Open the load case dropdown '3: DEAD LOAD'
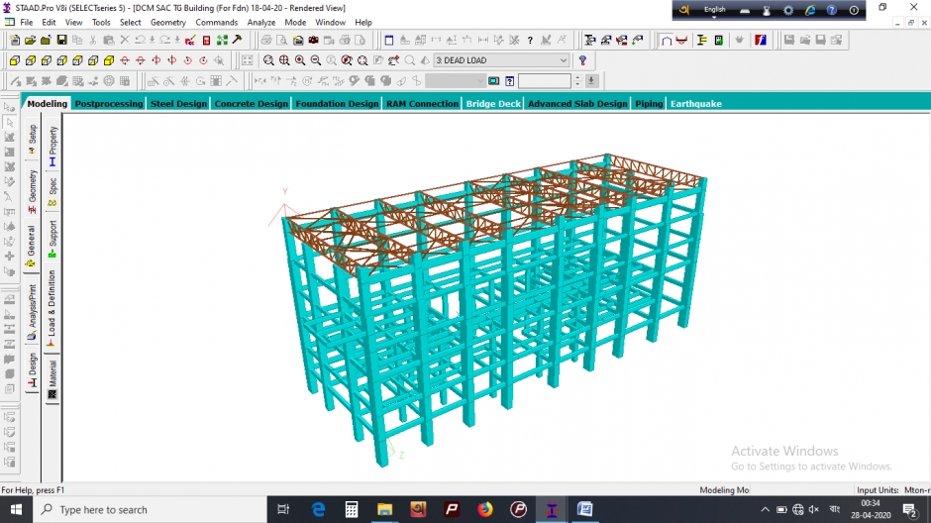 (501, 60)
